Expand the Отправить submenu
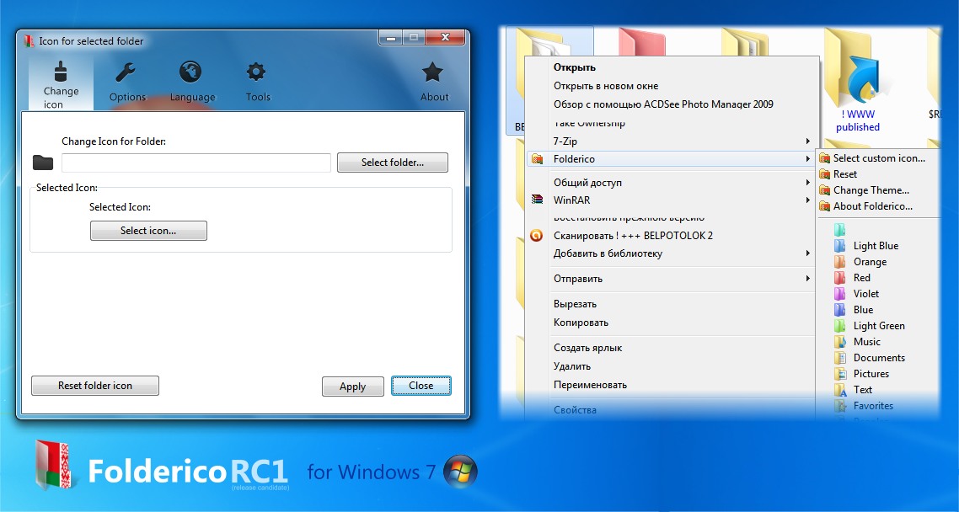959x512 pixels. 672,279
